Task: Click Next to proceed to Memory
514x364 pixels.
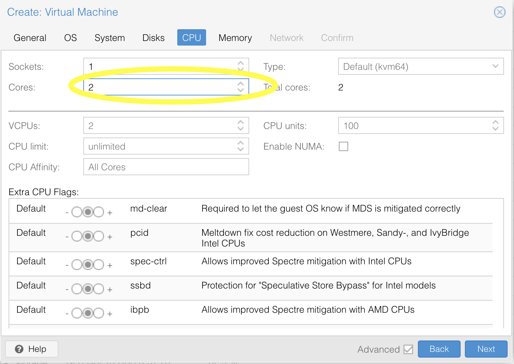Action: pos(486,349)
